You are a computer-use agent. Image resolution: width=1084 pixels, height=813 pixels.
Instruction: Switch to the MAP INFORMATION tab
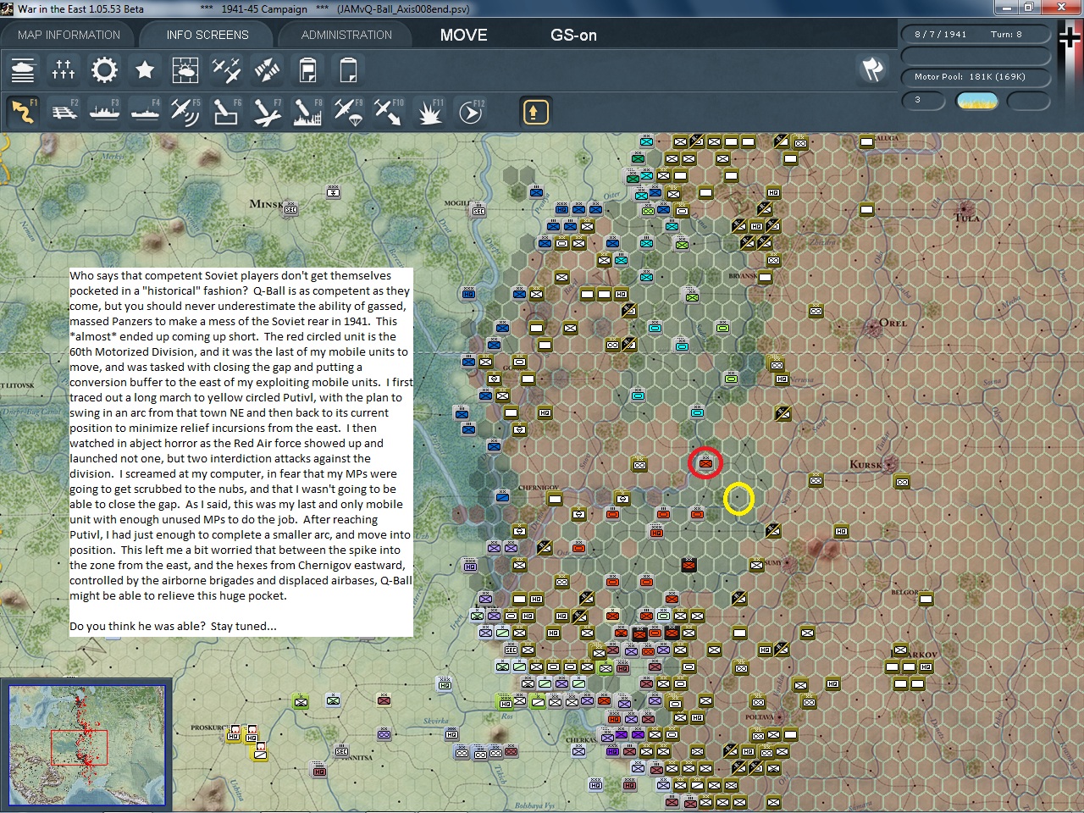(x=69, y=35)
